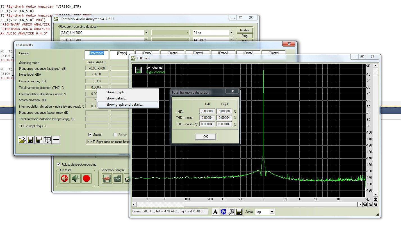
Task: Click horizontal zoom-in magnifier icon
Action: 365,205
